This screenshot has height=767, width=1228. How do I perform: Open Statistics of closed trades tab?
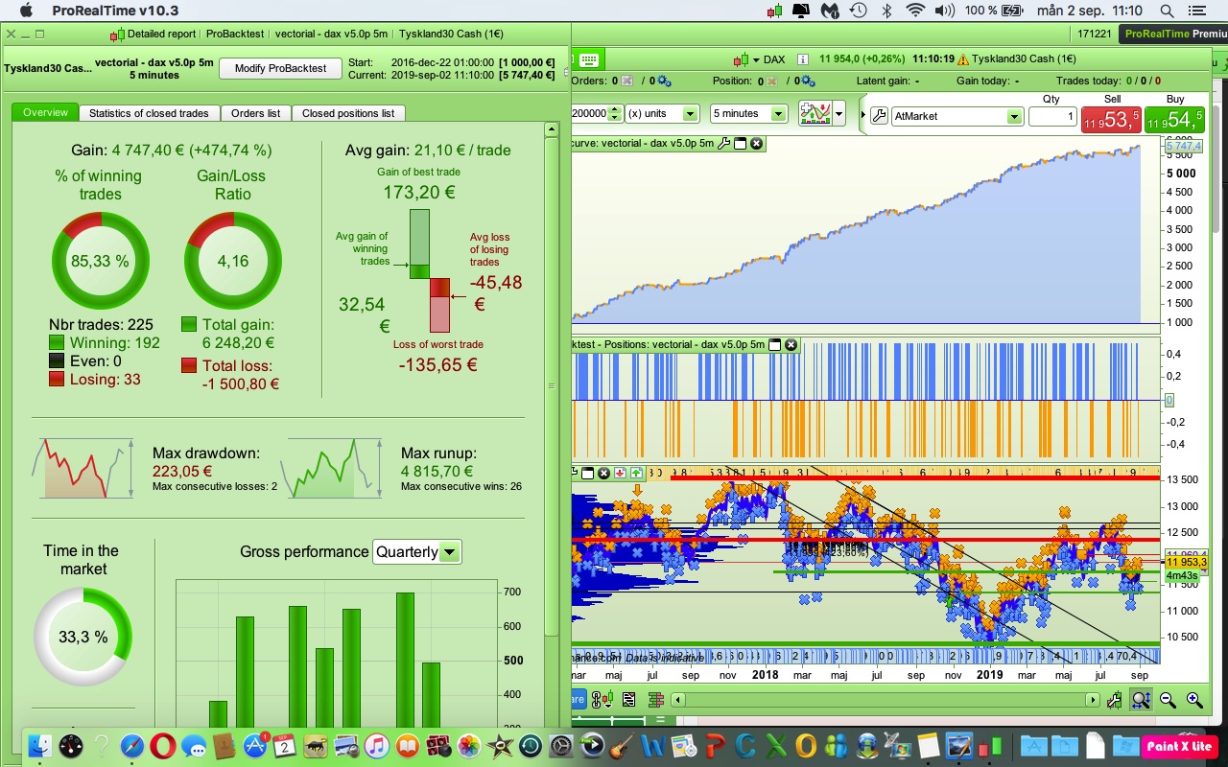[149, 113]
